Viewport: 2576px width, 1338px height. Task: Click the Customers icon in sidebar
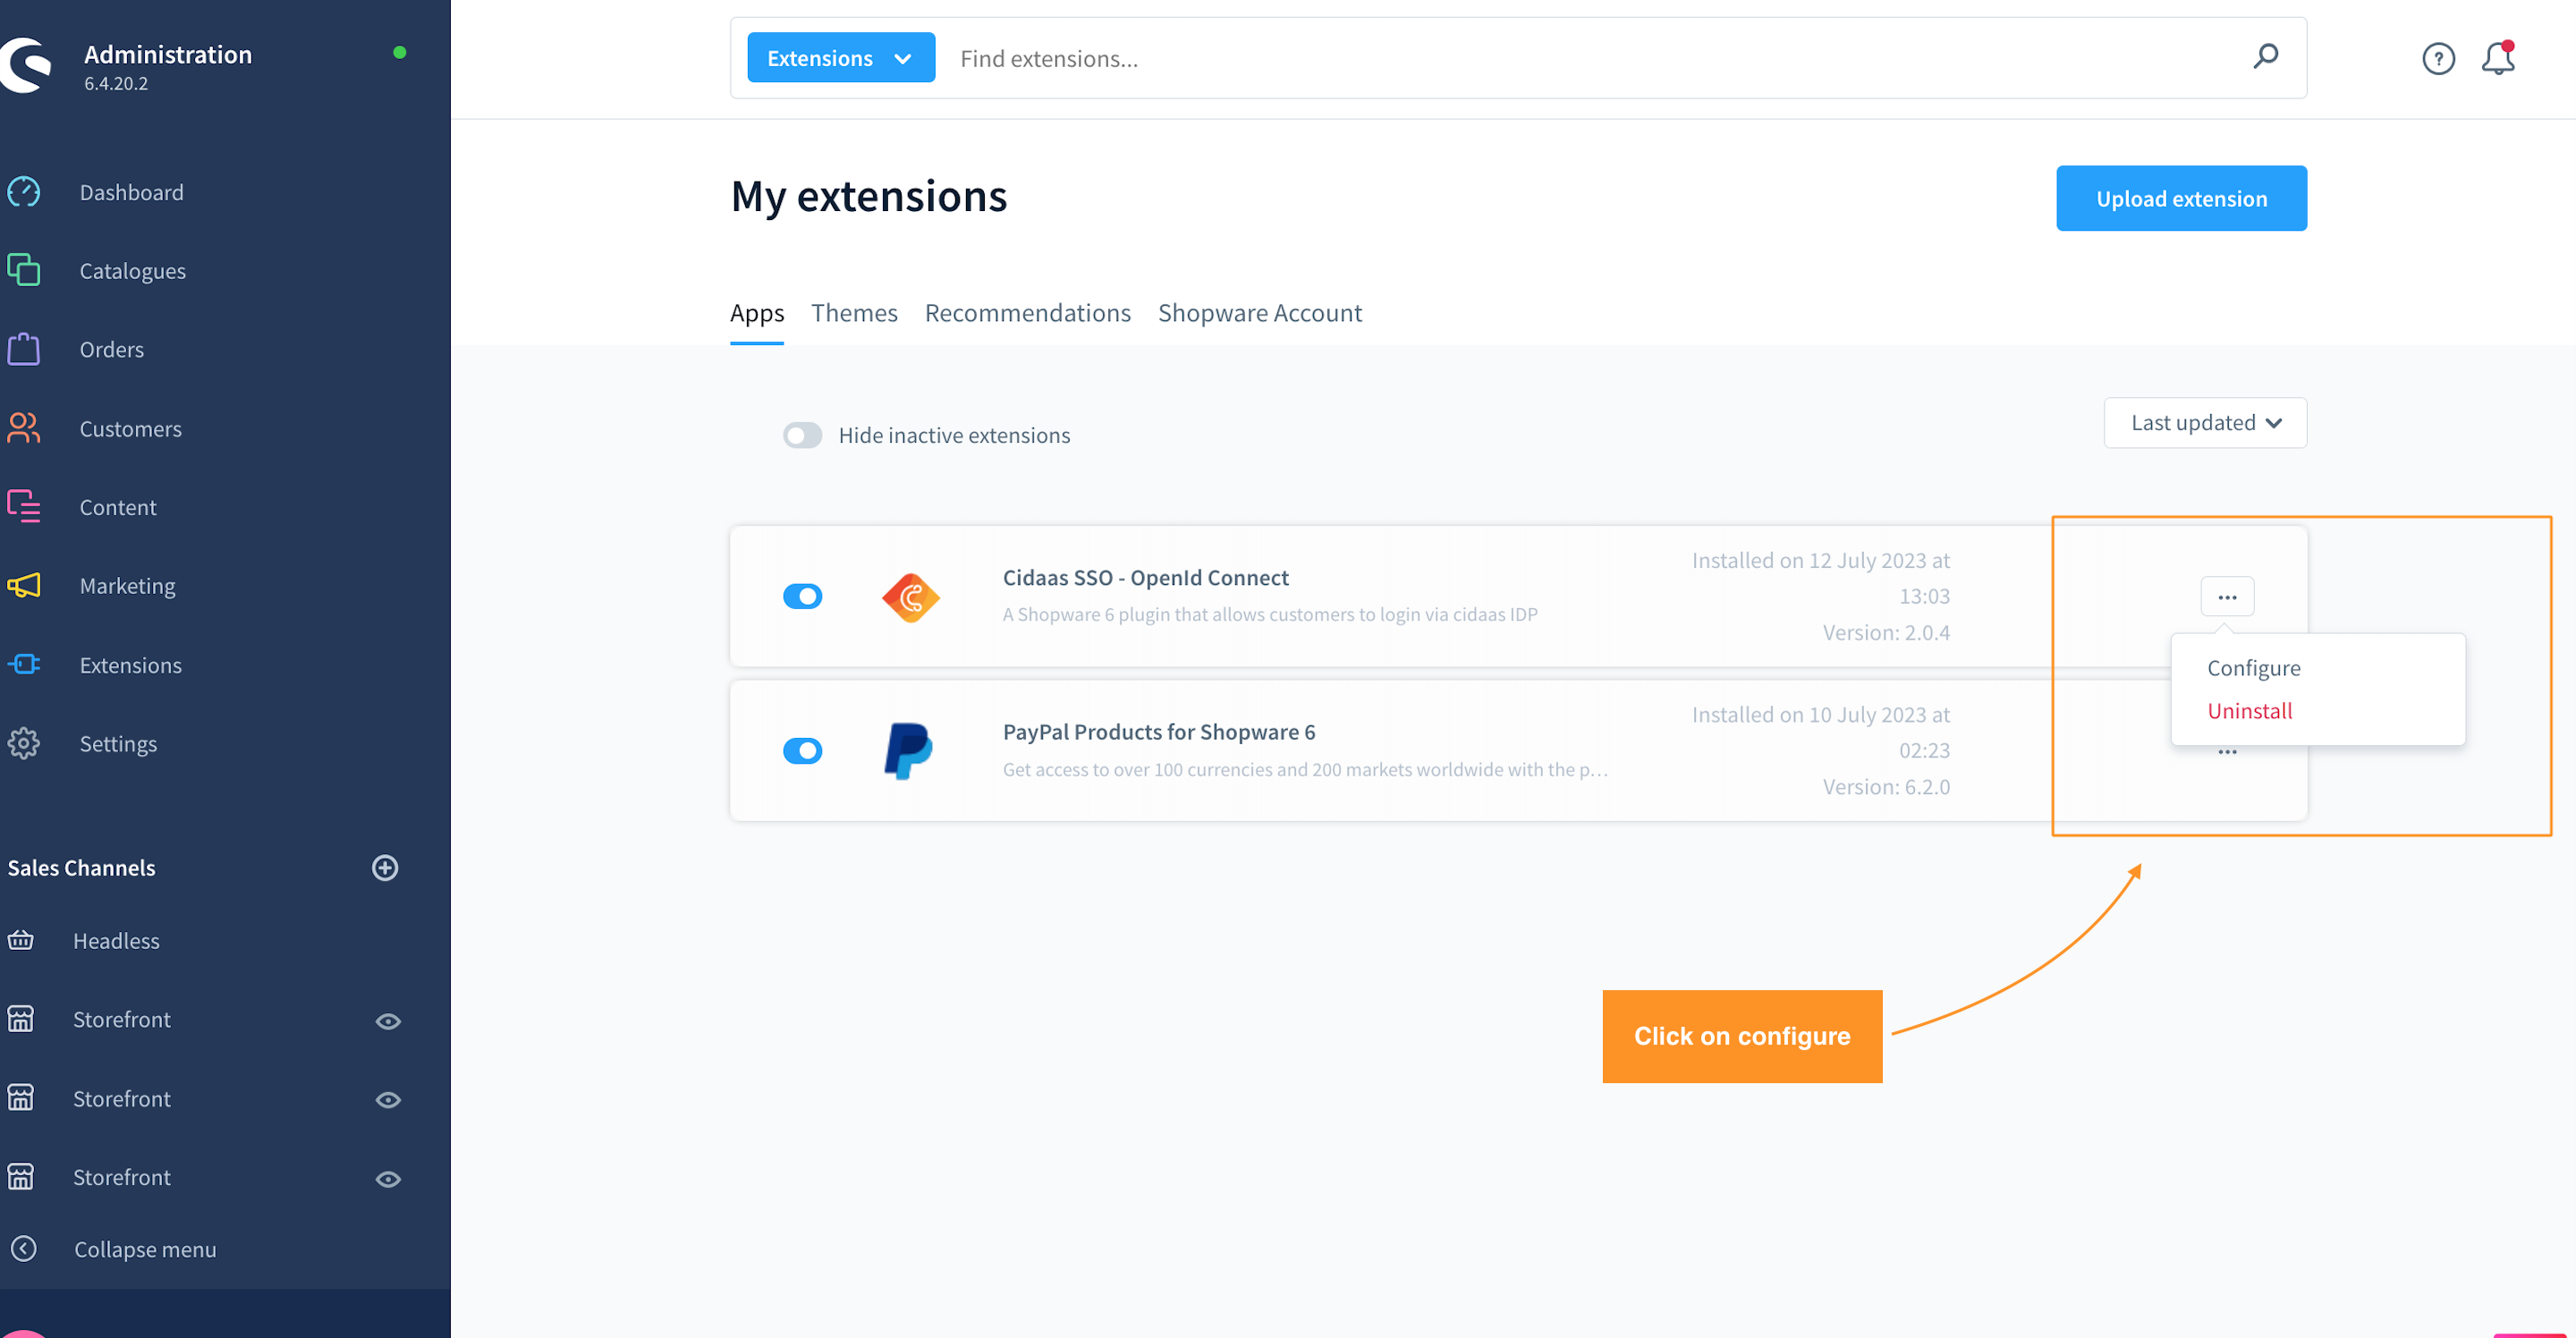(26, 428)
